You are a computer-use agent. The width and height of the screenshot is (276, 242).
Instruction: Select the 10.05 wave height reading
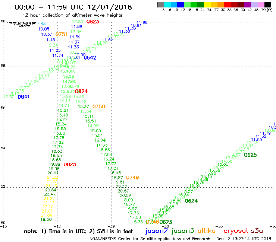pyautogui.click(x=44, y=29)
